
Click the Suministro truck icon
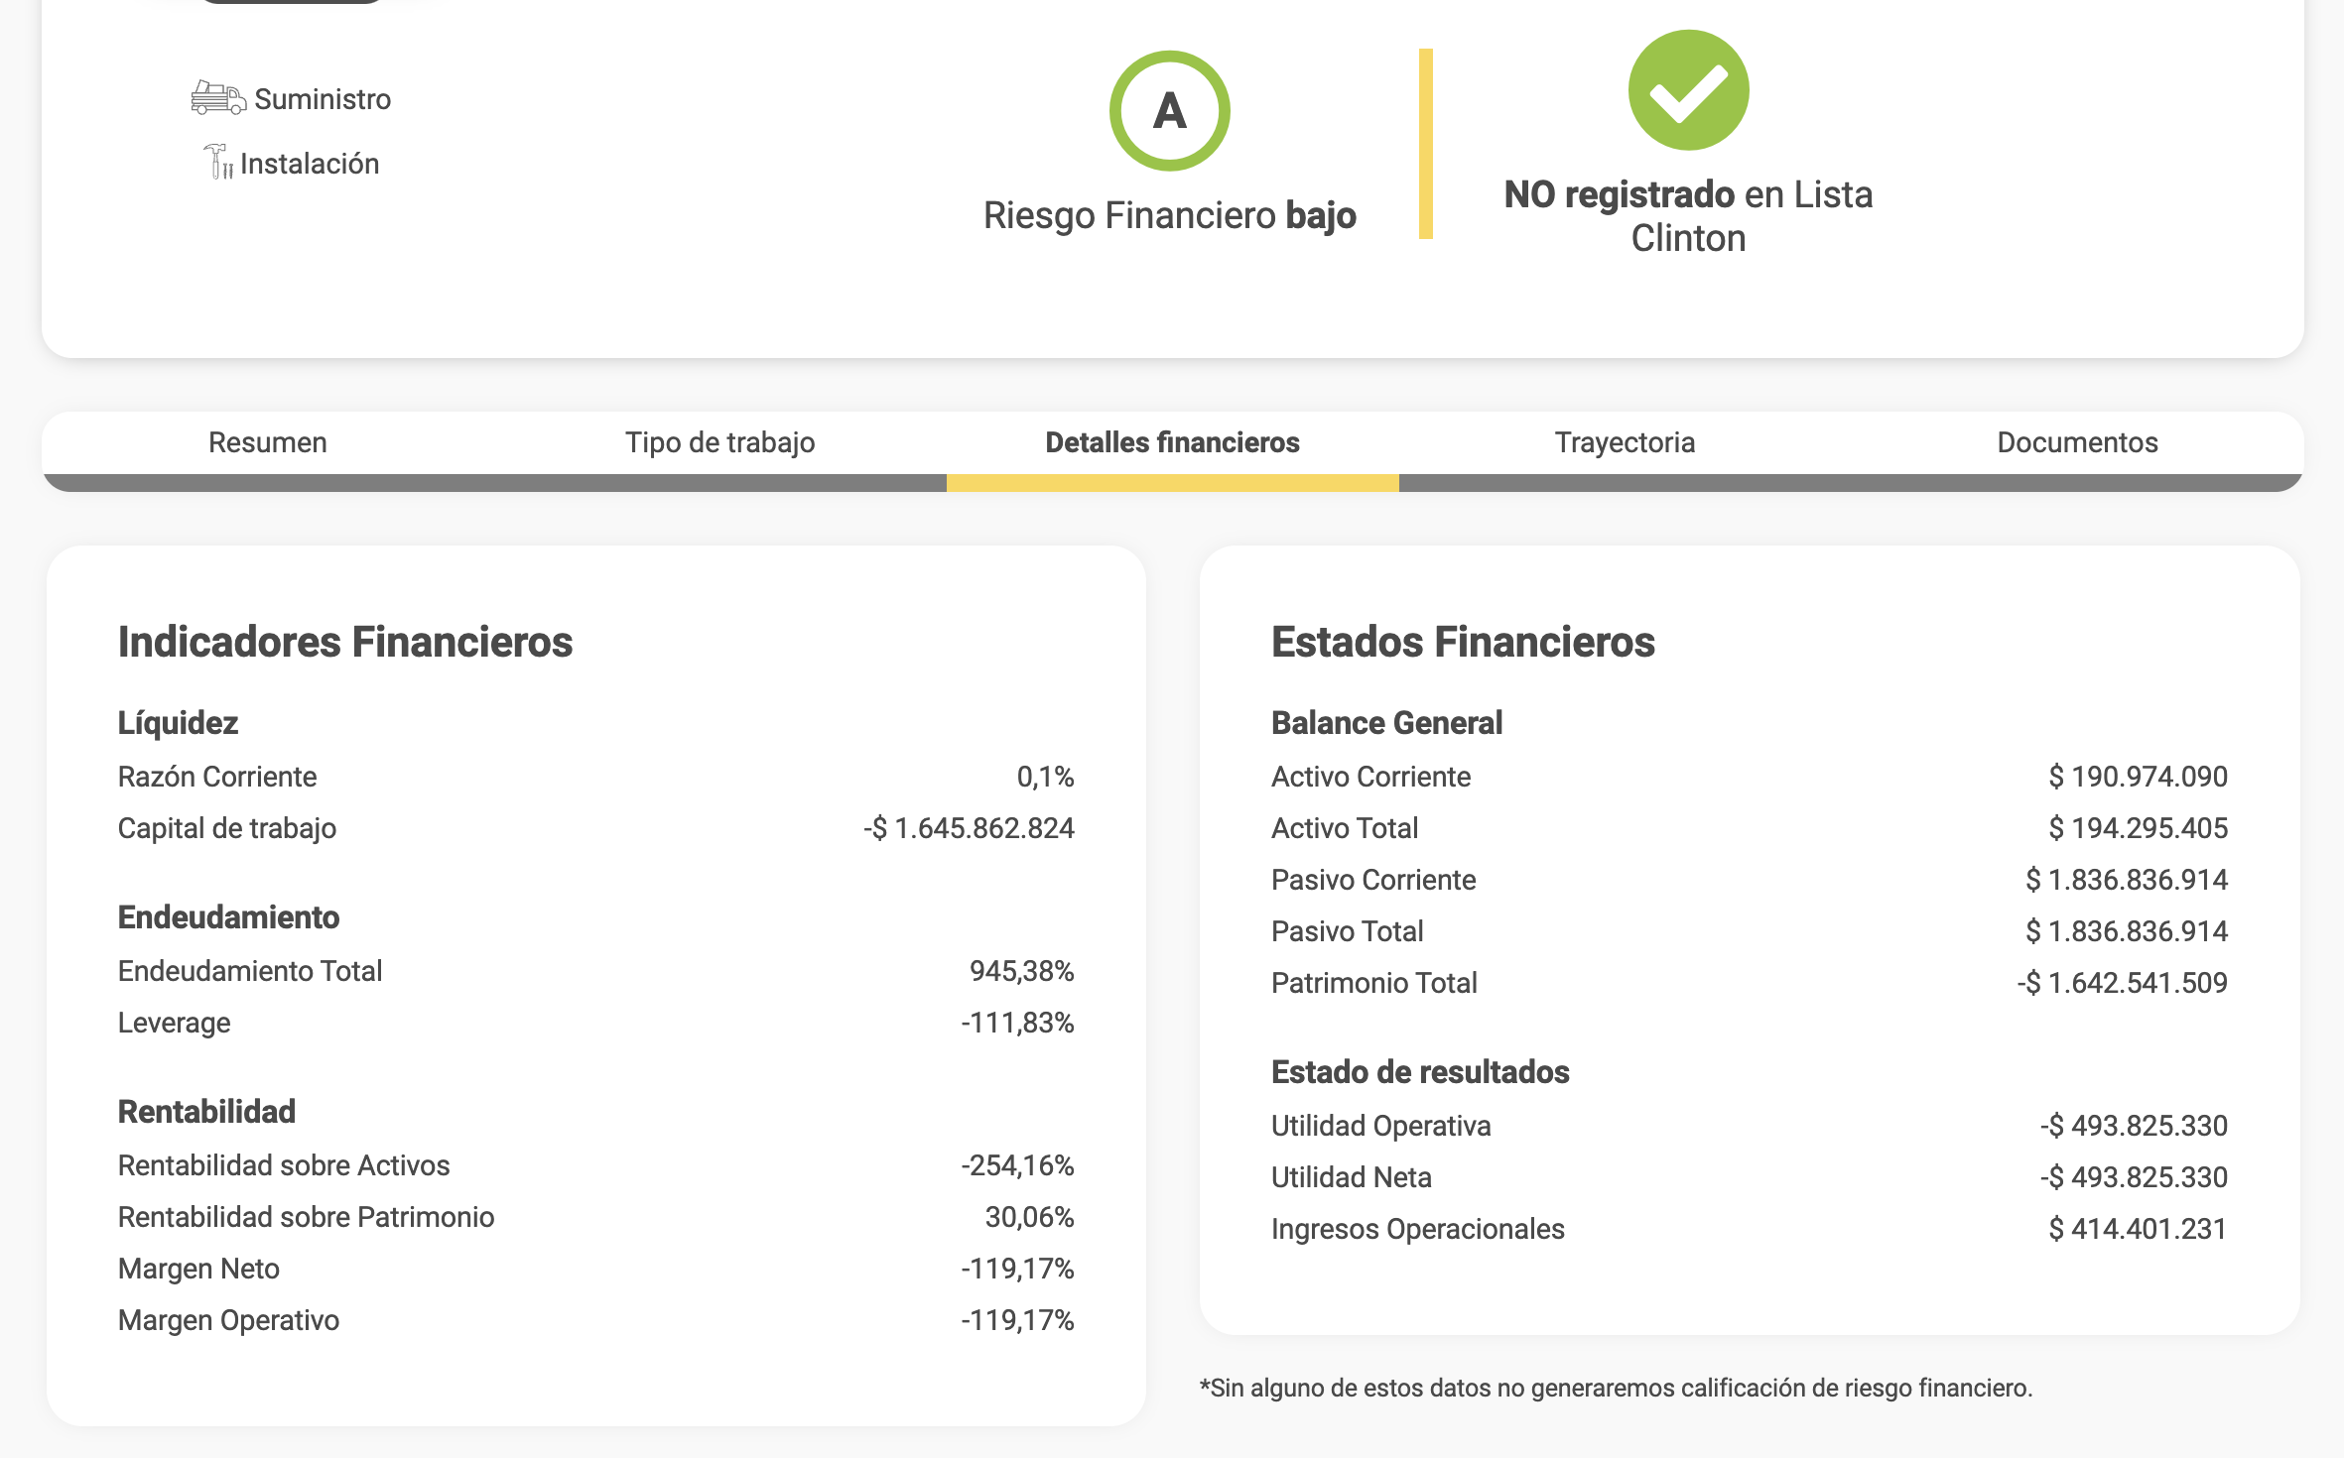point(218,98)
